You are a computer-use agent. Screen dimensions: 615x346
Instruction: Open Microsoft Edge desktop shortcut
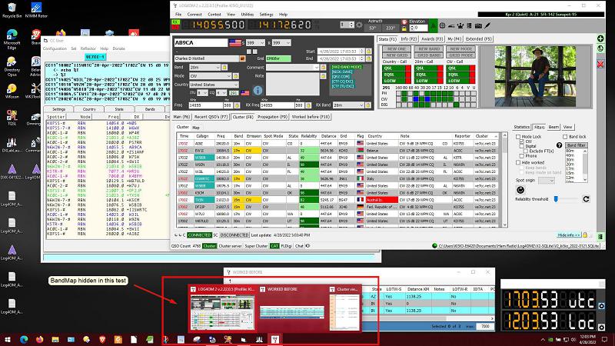12,38
